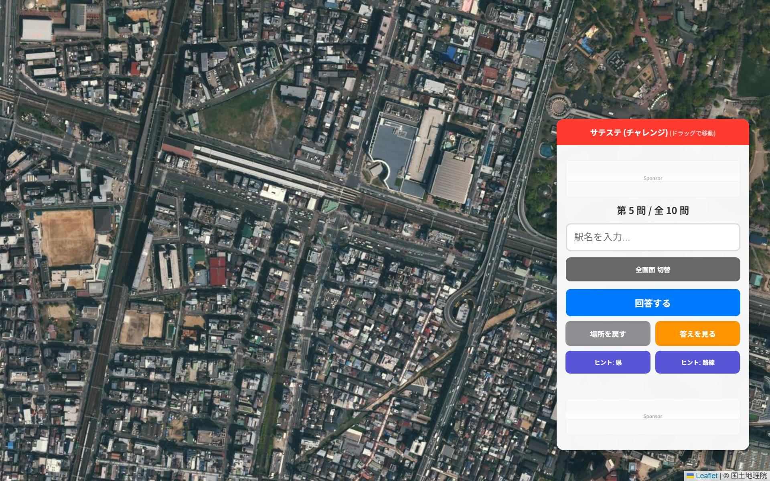Click the station name input field
Viewport: 770px width, 481px height.
point(653,237)
